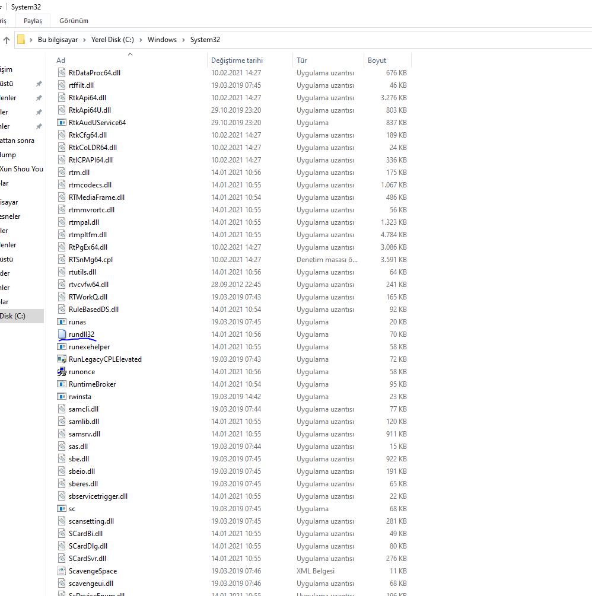Open the Görünüm ribbon tab
The image size is (592, 596).
(x=74, y=21)
